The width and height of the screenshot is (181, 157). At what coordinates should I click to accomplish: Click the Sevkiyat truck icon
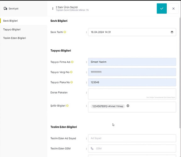[5, 8]
